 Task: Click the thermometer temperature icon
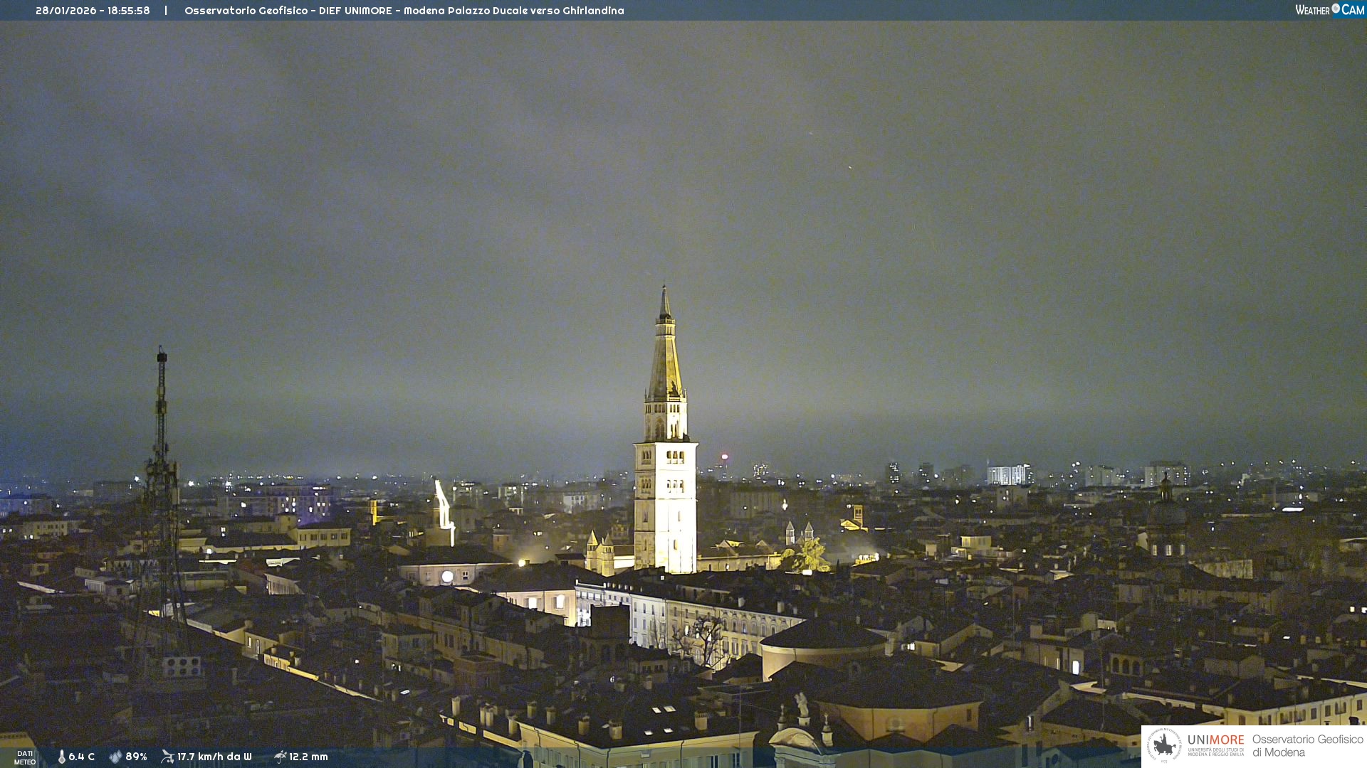point(61,757)
